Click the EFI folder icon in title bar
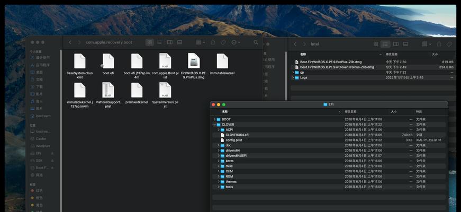 [x=325, y=104]
